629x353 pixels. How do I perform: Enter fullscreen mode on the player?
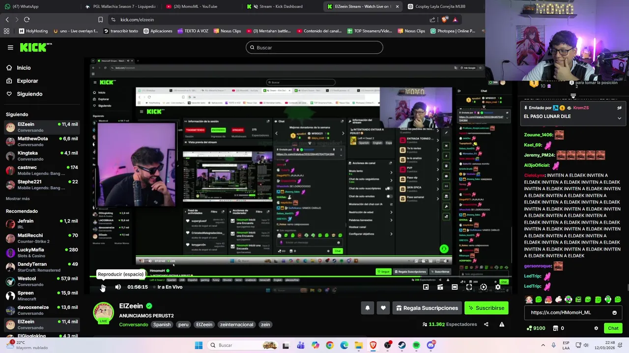(x=469, y=287)
